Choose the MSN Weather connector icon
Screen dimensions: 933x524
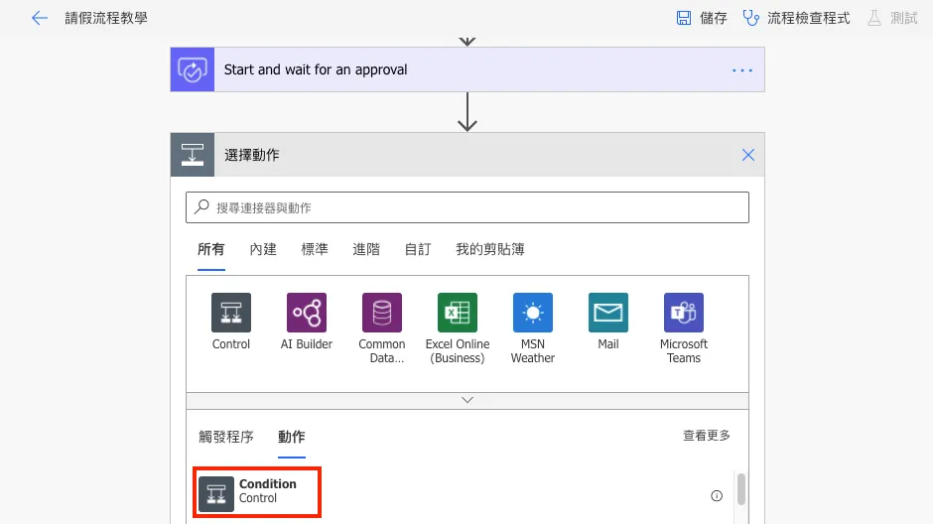click(533, 313)
